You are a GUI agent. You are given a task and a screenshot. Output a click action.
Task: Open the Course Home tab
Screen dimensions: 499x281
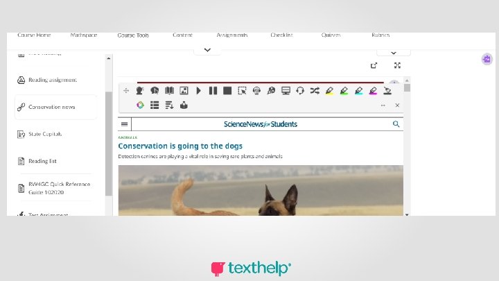pos(34,35)
